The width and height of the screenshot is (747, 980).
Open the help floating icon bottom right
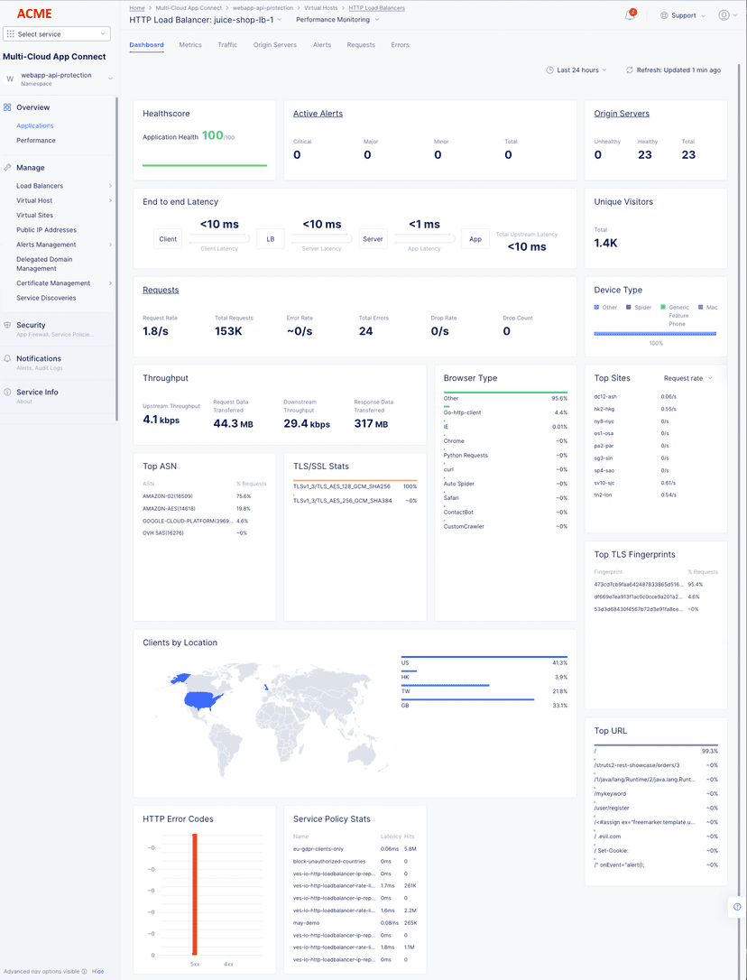pyautogui.click(x=736, y=907)
